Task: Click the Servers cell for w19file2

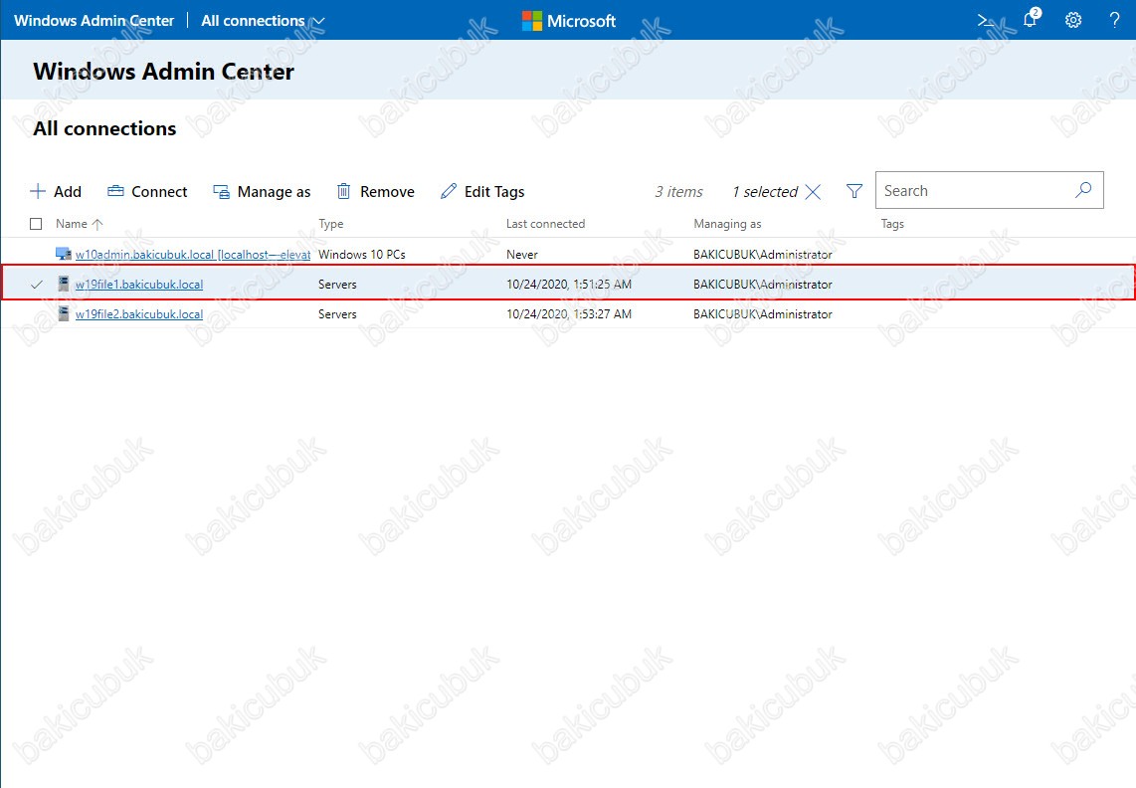Action: pyautogui.click(x=337, y=313)
